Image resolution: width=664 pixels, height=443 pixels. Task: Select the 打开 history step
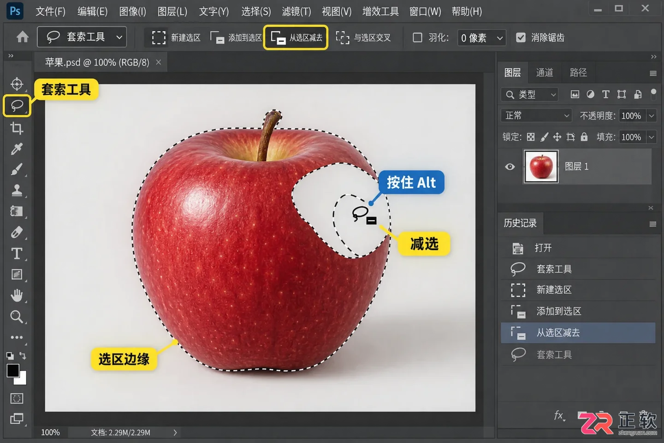578,248
